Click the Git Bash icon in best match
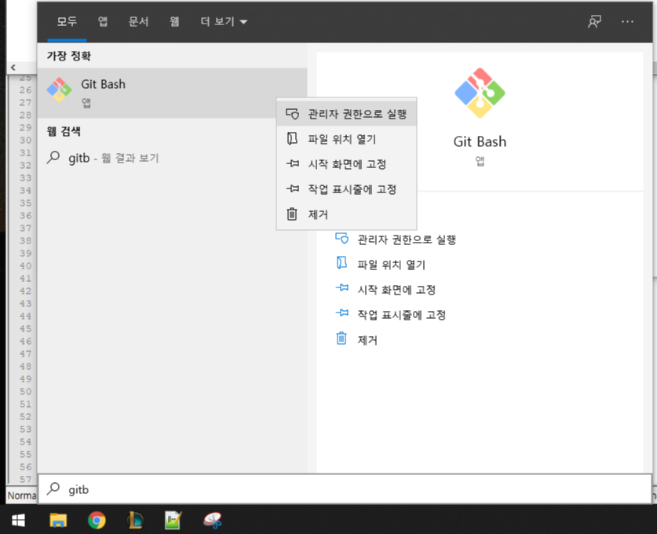The height and width of the screenshot is (534, 657). tap(59, 90)
